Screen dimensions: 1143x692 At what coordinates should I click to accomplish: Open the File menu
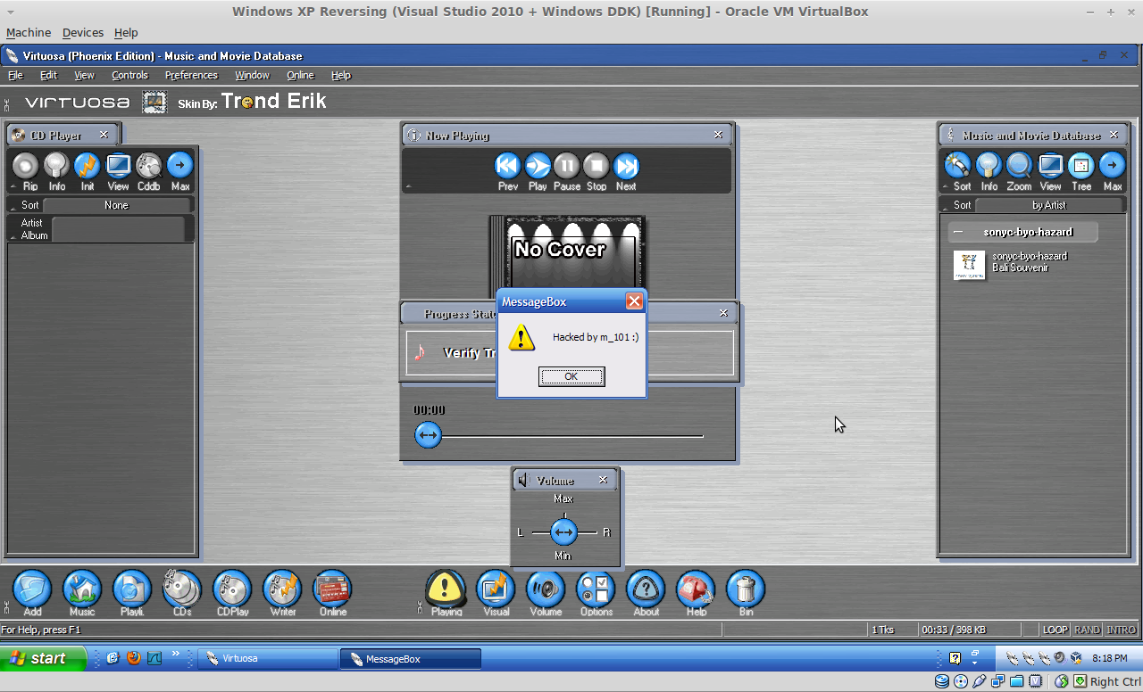15,76
